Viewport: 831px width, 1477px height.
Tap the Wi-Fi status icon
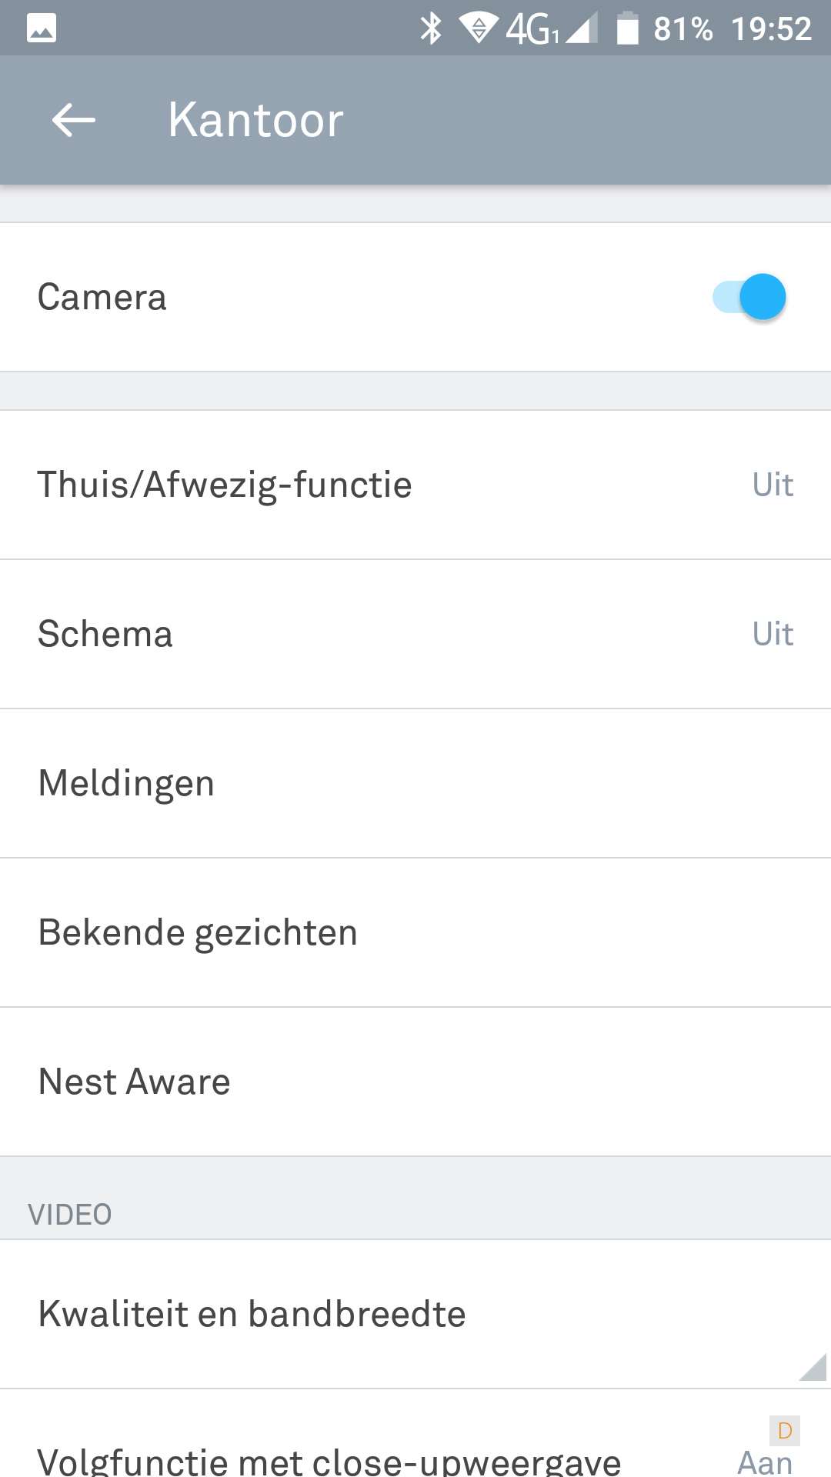point(478,28)
